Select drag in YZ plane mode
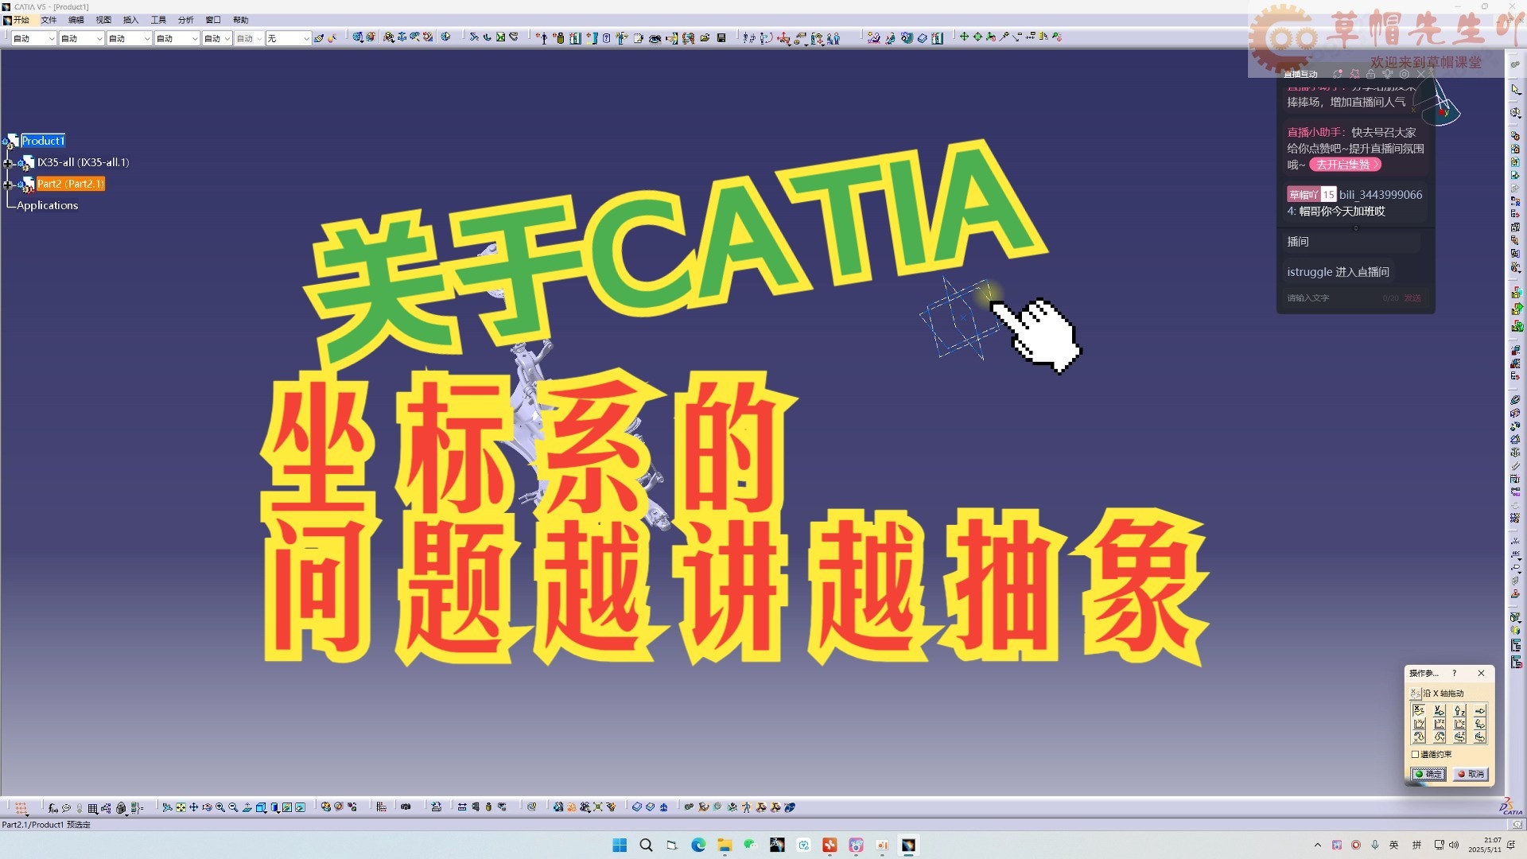The width and height of the screenshot is (1527, 859). click(x=1439, y=724)
